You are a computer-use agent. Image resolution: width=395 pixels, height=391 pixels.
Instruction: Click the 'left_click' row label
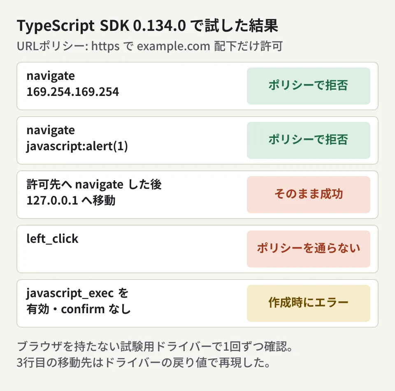[x=52, y=239]
